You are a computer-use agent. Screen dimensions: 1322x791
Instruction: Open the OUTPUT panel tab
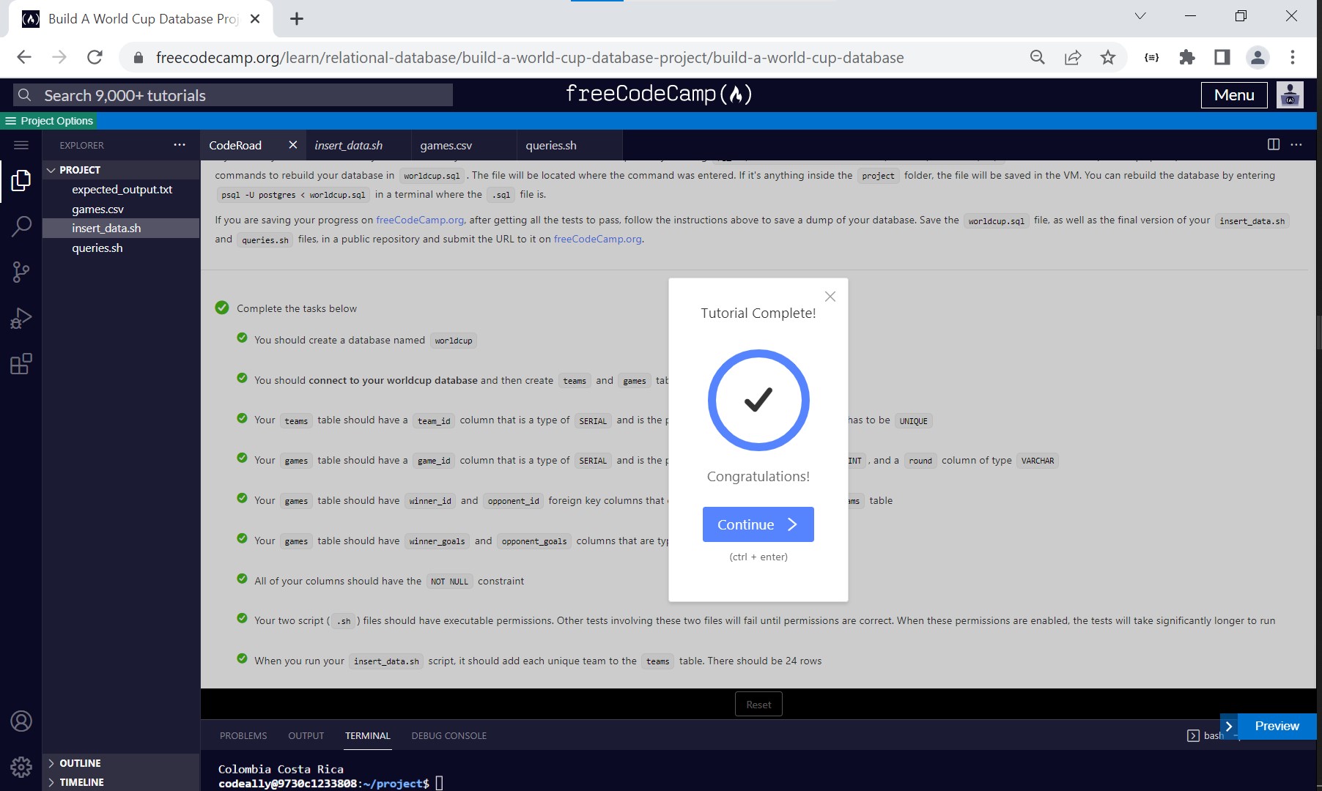[306, 736]
